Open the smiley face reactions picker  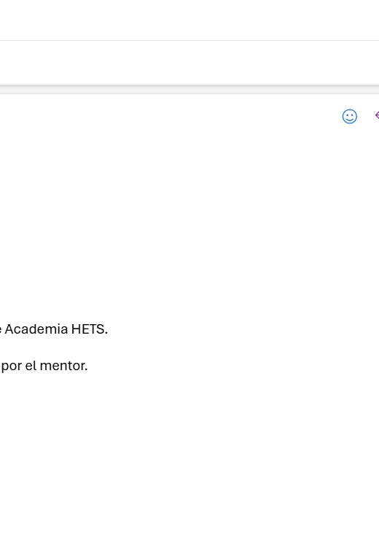tap(349, 116)
